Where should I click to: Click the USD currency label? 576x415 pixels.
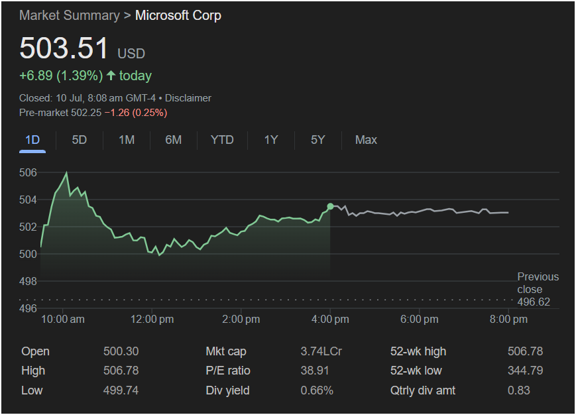point(131,54)
